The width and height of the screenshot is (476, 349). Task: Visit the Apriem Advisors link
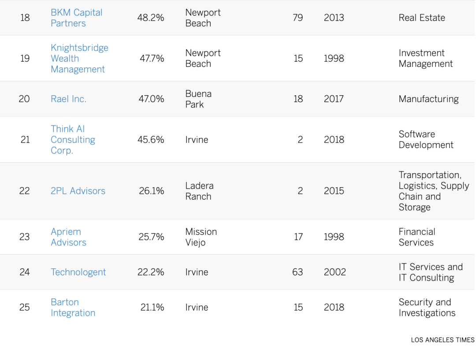pos(68,237)
